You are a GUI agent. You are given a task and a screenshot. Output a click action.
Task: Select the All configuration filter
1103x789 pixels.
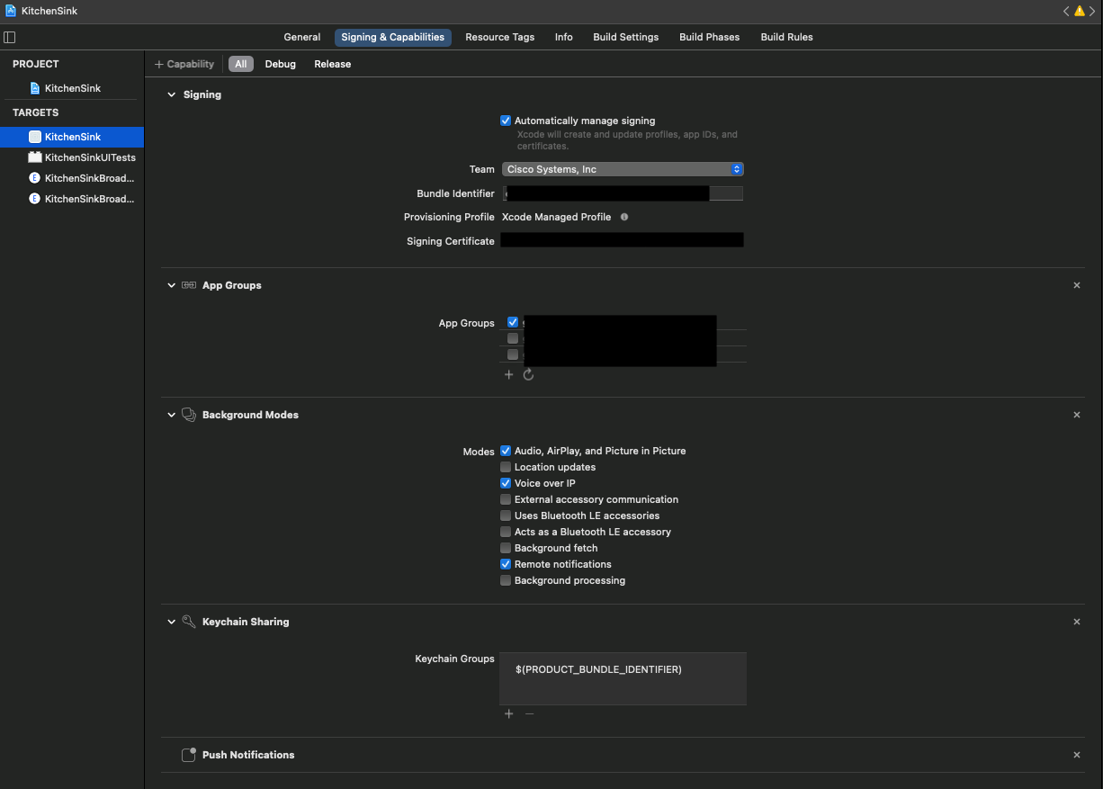[x=241, y=64]
